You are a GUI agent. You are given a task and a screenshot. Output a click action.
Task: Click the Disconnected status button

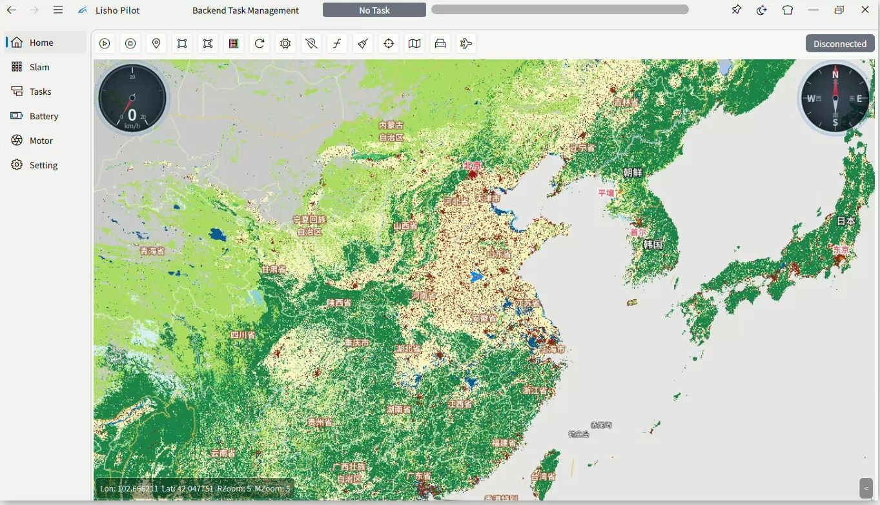point(840,43)
